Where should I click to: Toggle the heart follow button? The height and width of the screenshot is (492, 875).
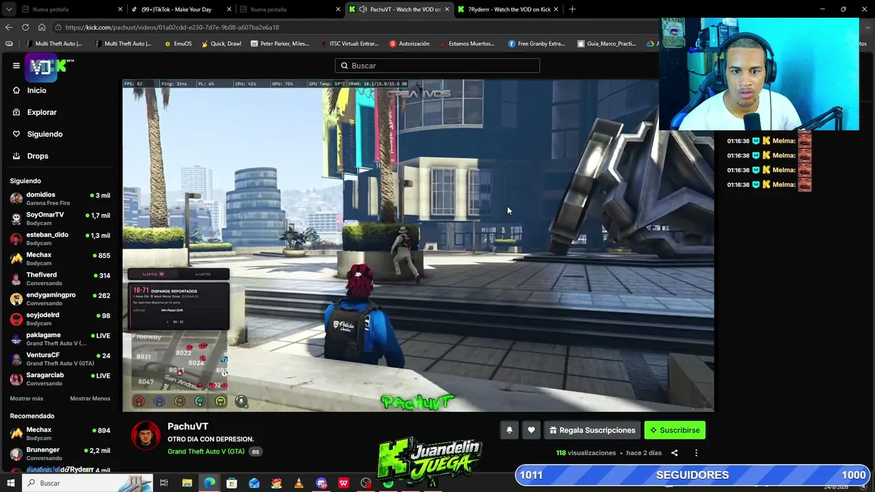tap(531, 430)
